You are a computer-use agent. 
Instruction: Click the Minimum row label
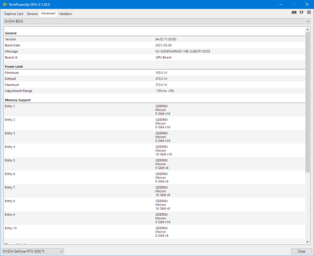coord(12,73)
